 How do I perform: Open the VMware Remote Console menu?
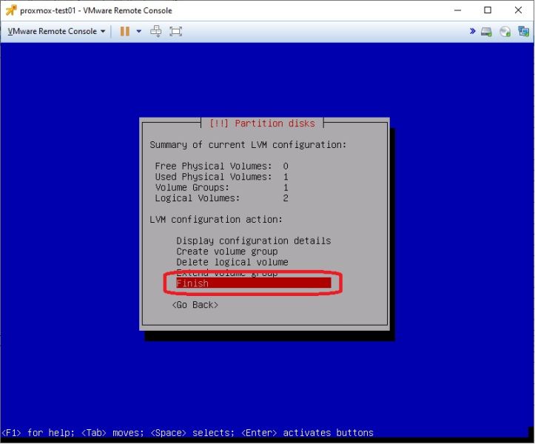(x=56, y=31)
